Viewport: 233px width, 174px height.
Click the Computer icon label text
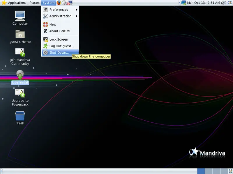[x=20, y=23]
